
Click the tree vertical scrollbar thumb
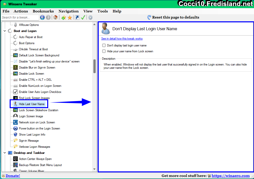tap(94, 66)
